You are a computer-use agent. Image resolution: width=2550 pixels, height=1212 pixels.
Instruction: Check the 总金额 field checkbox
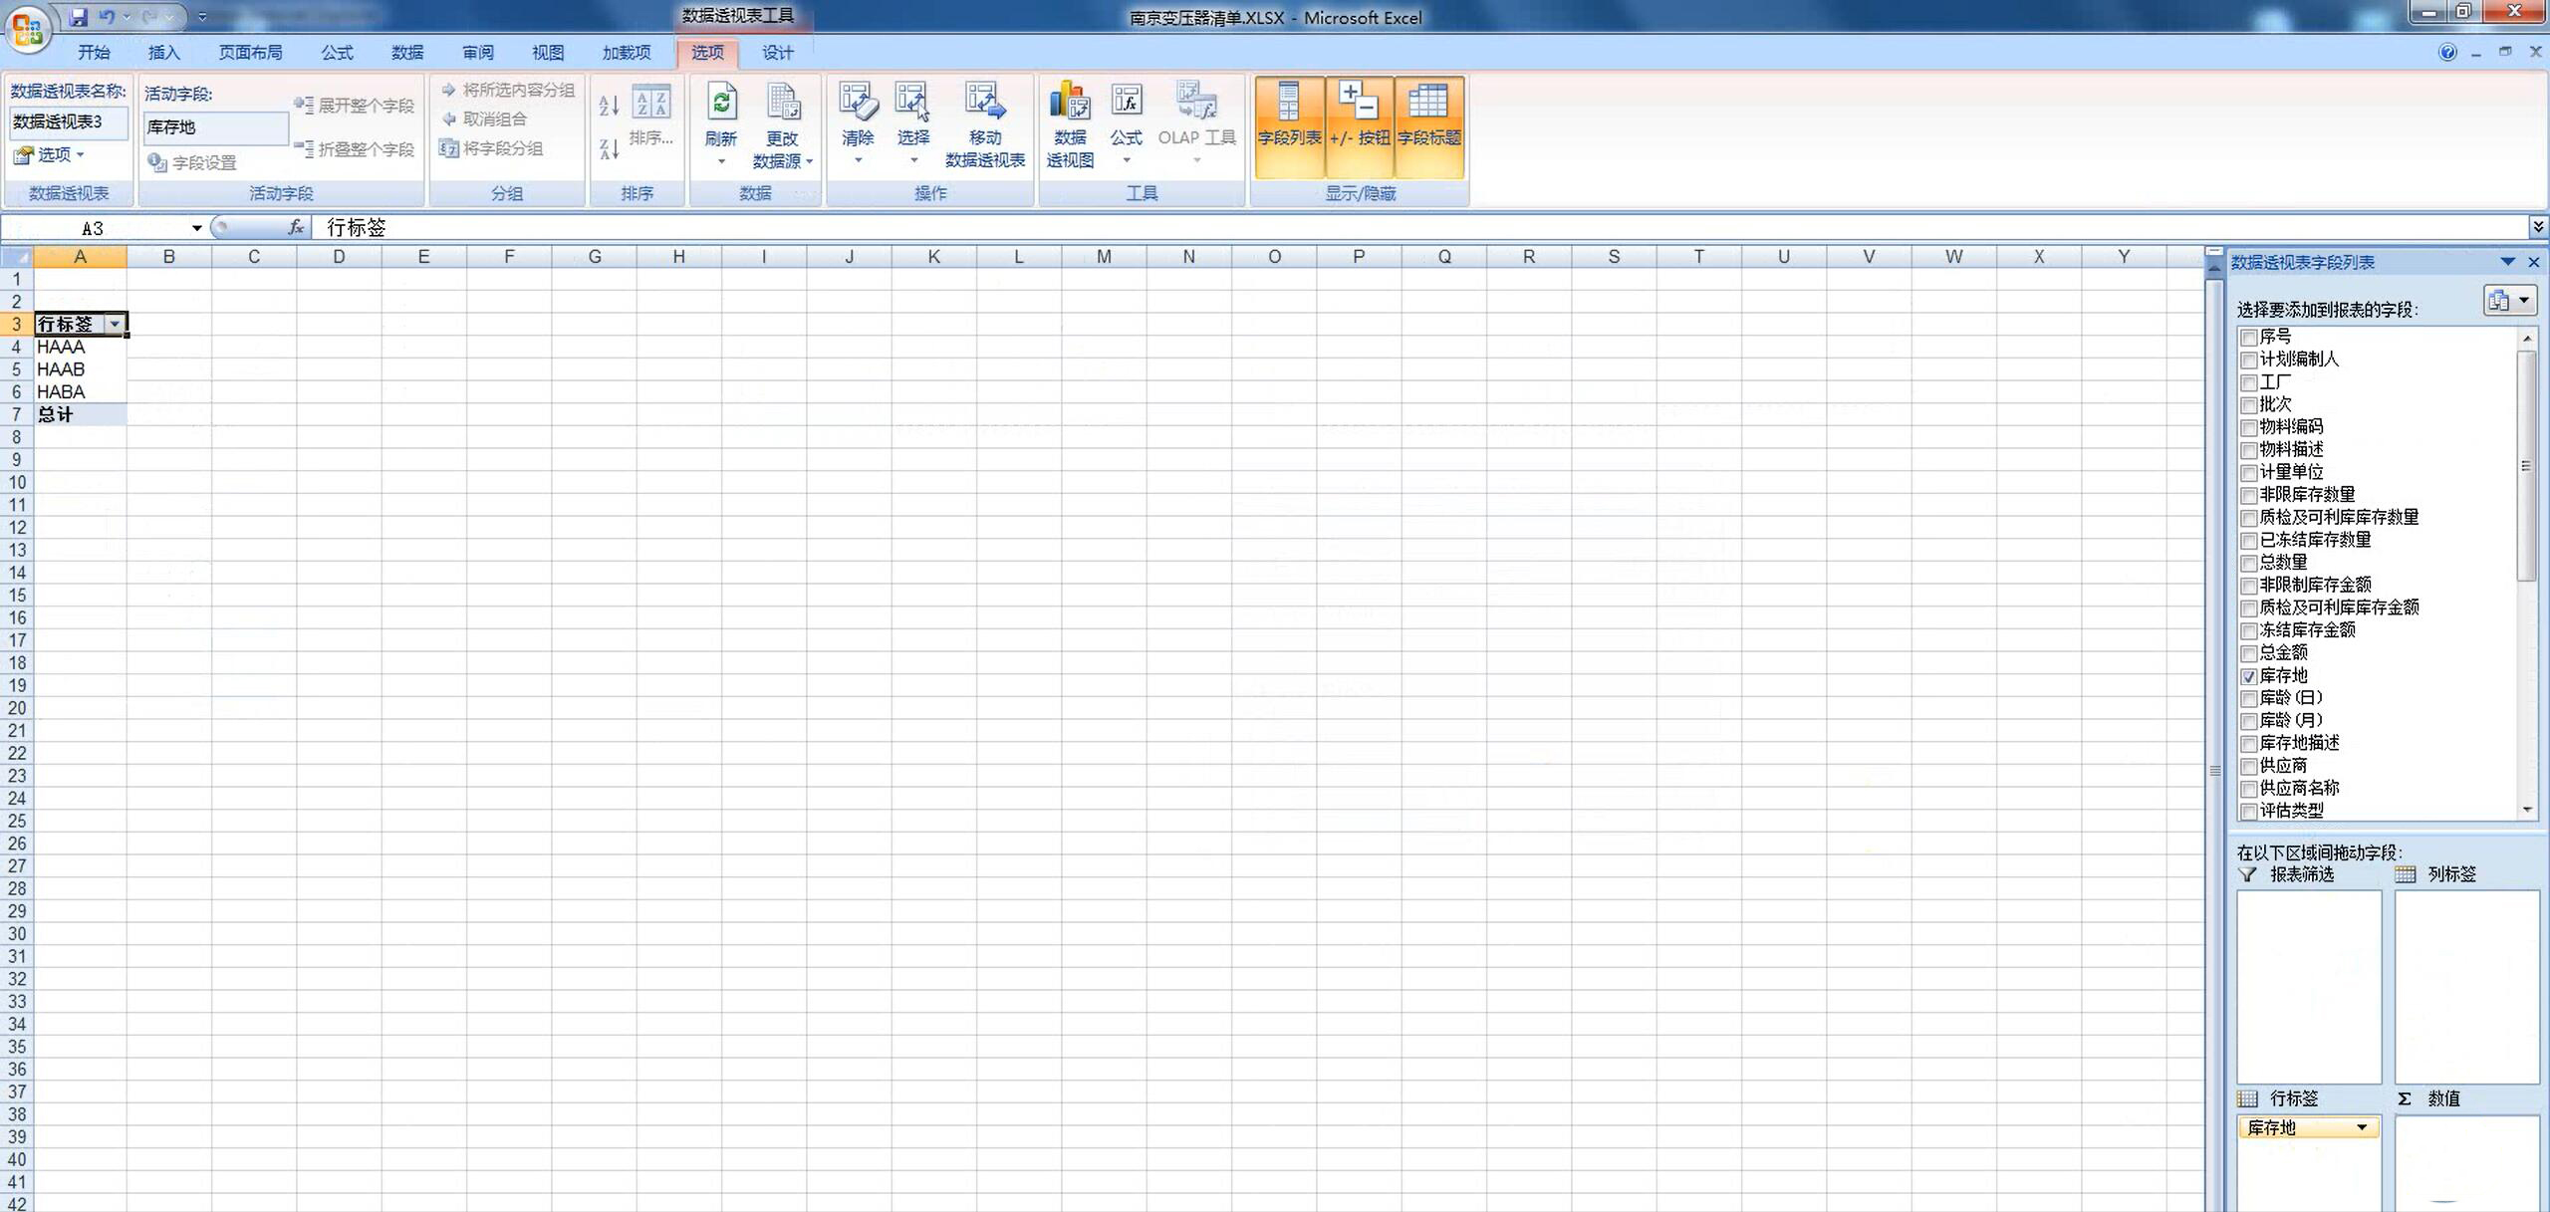coord(2248,654)
